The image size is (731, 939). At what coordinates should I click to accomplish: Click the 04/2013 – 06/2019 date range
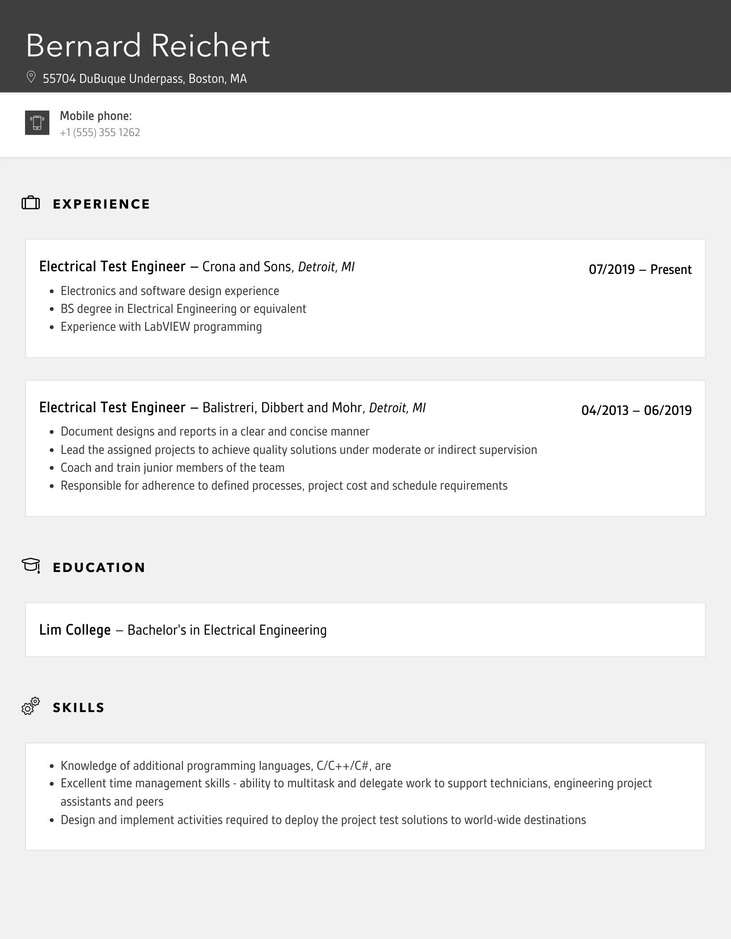click(x=636, y=410)
